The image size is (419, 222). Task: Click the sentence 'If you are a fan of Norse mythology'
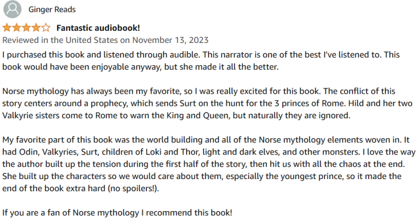click(x=117, y=214)
